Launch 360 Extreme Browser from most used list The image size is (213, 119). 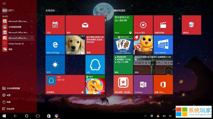(18, 27)
